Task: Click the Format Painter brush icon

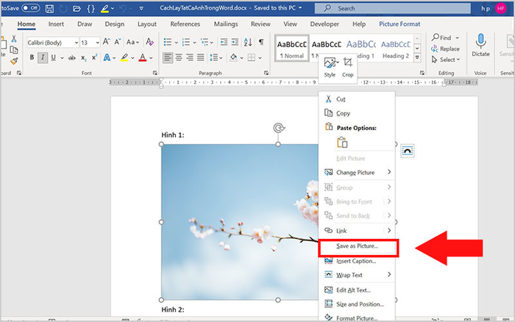Action: pyautogui.click(x=14, y=61)
